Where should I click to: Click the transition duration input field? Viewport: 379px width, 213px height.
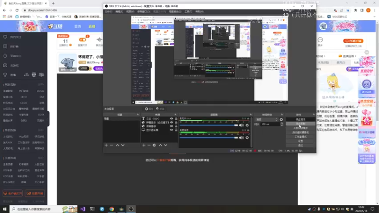(270, 124)
